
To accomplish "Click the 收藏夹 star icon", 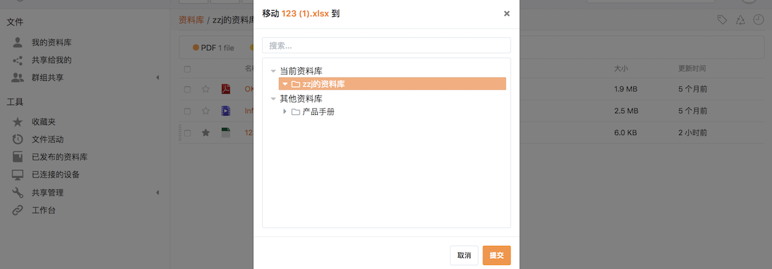I will pyautogui.click(x=18, y=121).
